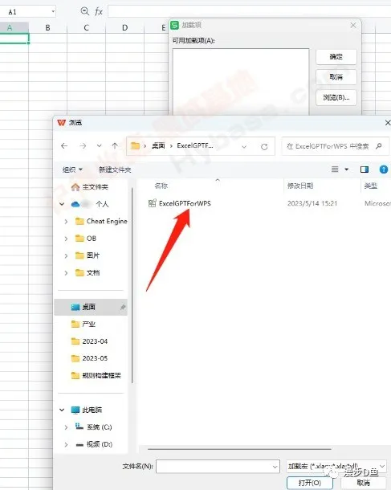Viewport: 391px width, 490px height.
Task: Unpin 桌面 using pin icon
Action: [x=123, y=308]
